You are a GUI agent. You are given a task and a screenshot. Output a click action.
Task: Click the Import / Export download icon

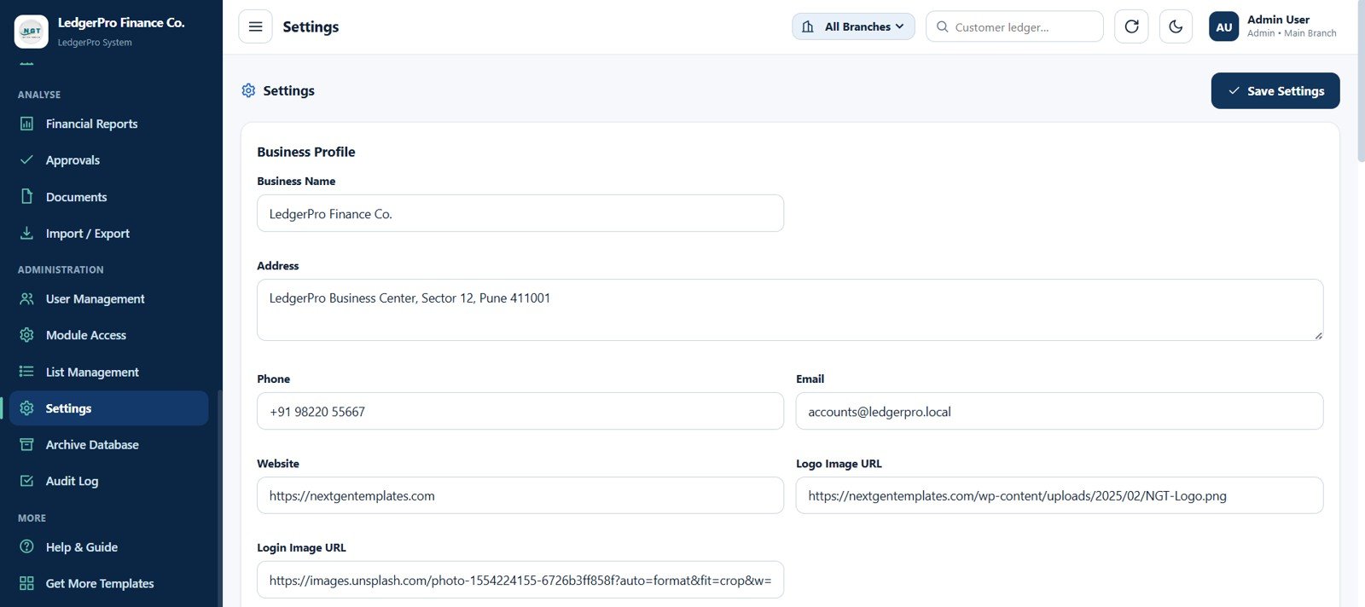(26, 234)
